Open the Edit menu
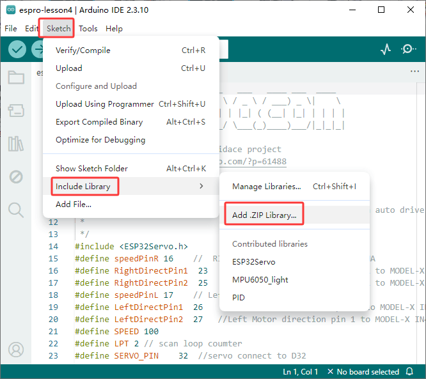 click(31, 29)
